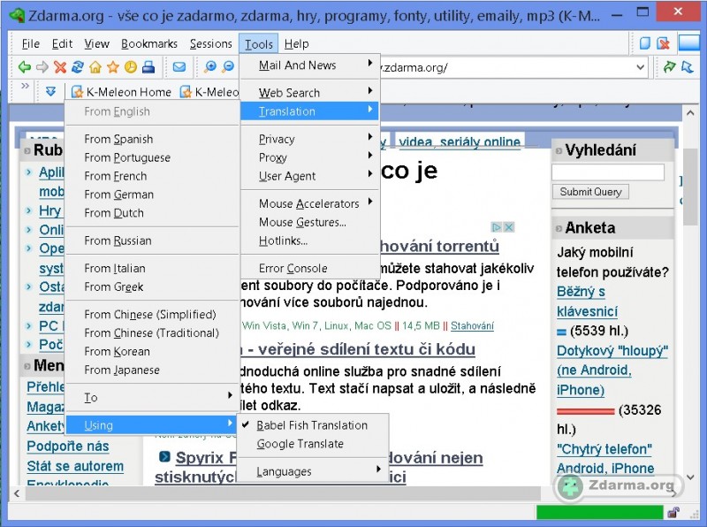Click the Zoom out magnifier icon
The image size is (707, 527).
[228, 67]
